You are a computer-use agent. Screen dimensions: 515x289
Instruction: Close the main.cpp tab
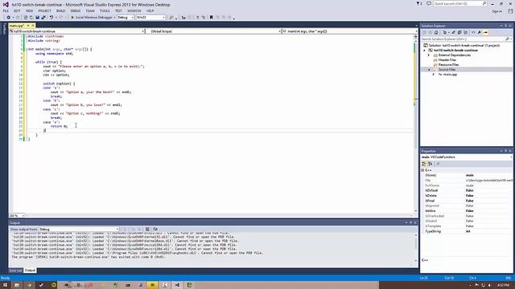pos(33,26)
